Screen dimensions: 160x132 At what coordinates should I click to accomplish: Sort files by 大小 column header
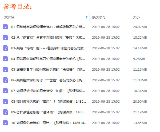[136, 17]
